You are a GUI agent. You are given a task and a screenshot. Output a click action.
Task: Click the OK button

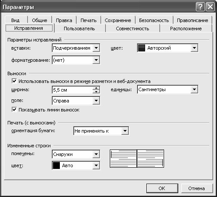pos(162,188)
